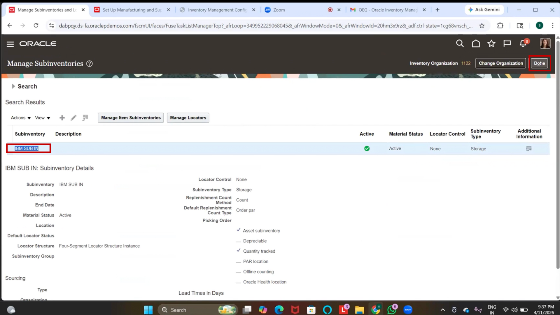Viewport: 560px width, 315px height.
Task: Click Manage Item Subinventories button
Action: 131,118
